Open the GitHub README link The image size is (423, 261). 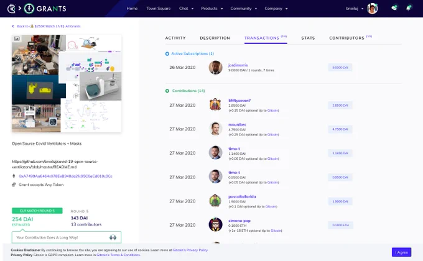click(55, 164)
